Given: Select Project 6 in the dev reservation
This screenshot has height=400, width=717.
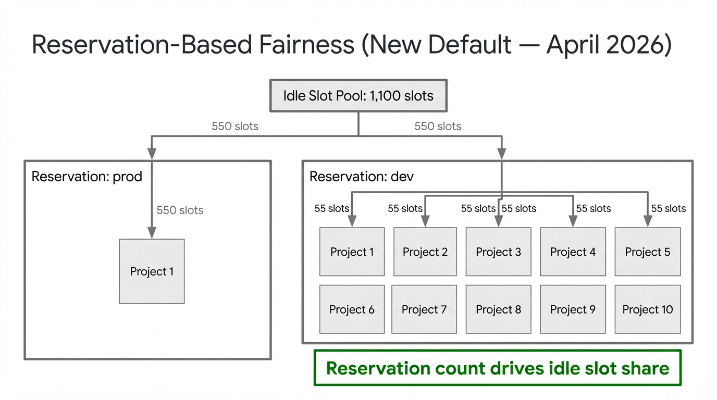Looking at the screenshot, I should 352,309.
